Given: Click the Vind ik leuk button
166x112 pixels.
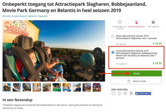Looking at the screenshot, I should point(143,94).
